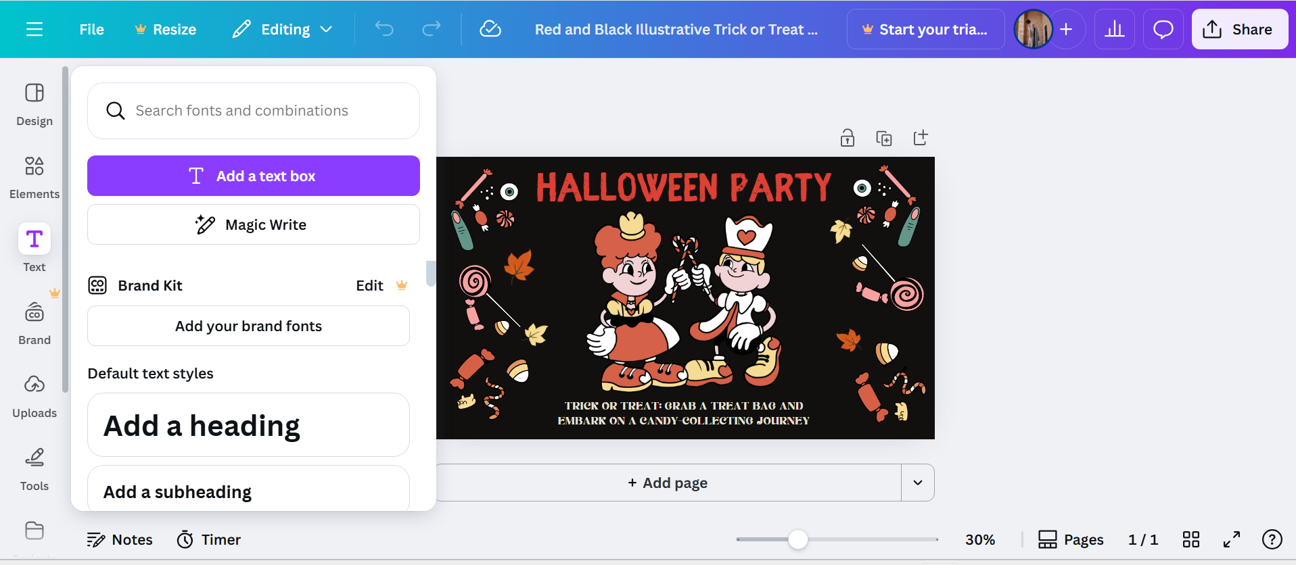Open the File menu

[x=91, y=29]
